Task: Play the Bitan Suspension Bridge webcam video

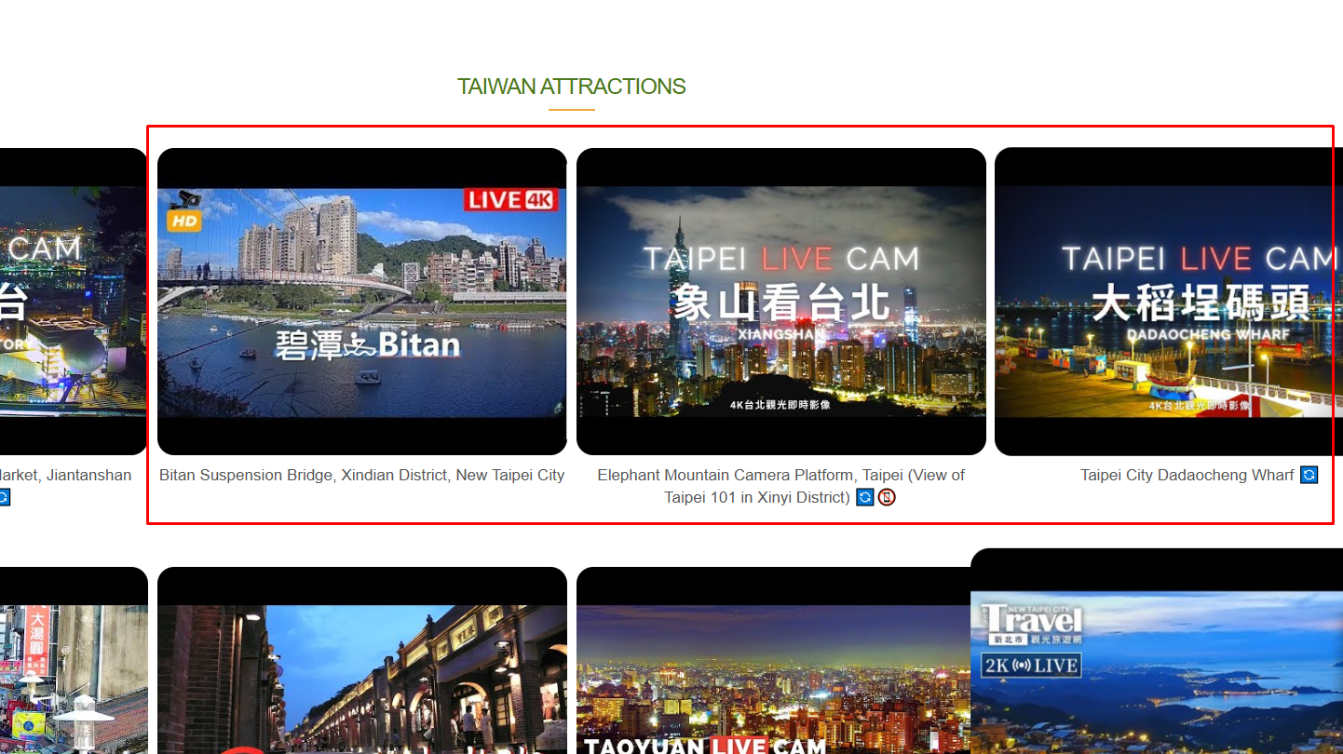Action: click(361, 300)
